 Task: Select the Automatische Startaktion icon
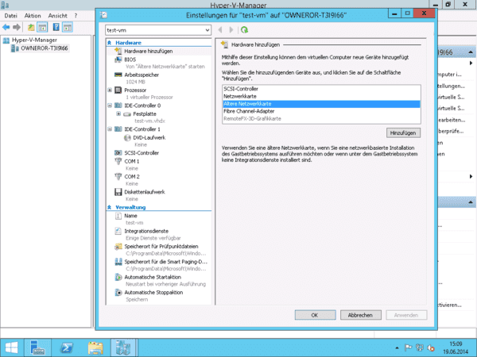(x=118, y=277)
